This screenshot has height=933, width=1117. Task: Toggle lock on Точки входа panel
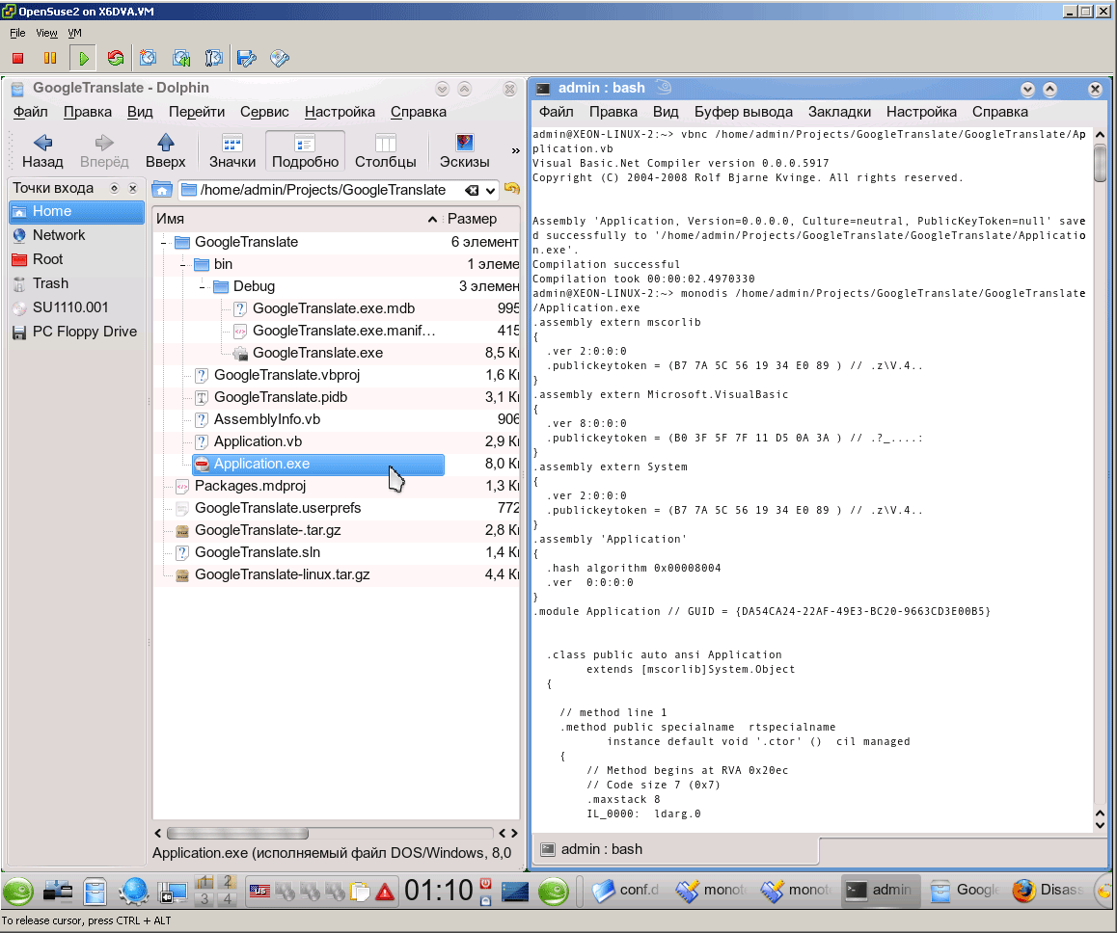pos(114,189)
